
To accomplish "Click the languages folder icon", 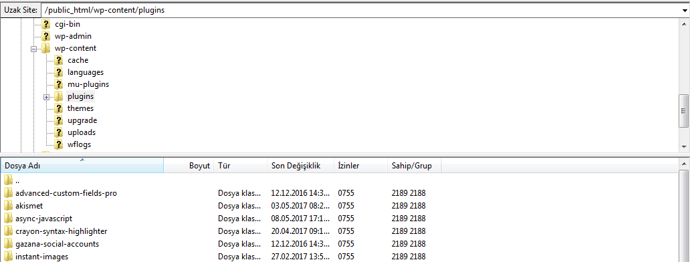I will 59,72.
